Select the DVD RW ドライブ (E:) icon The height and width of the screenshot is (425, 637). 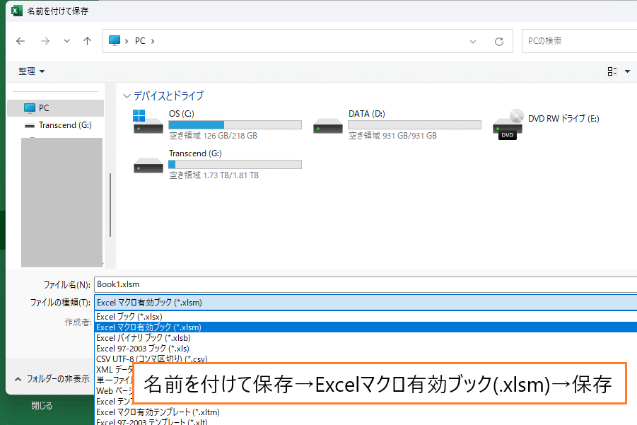(x=508, y=124)
